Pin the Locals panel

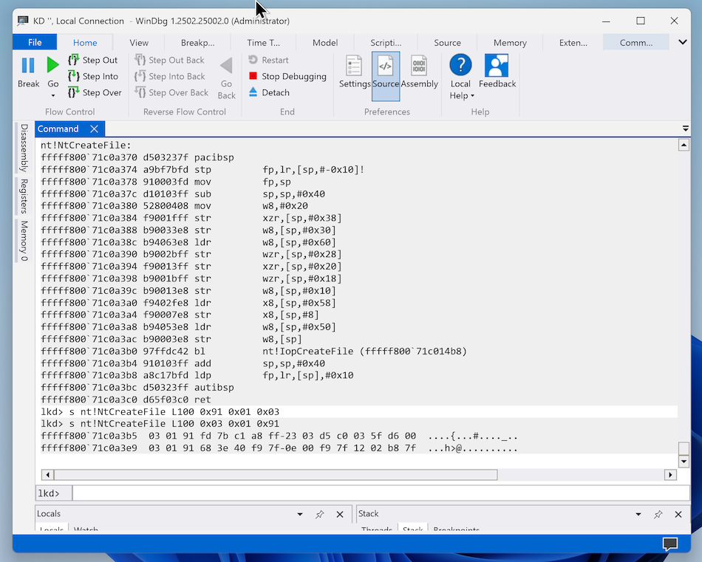[x=320, y=514]
